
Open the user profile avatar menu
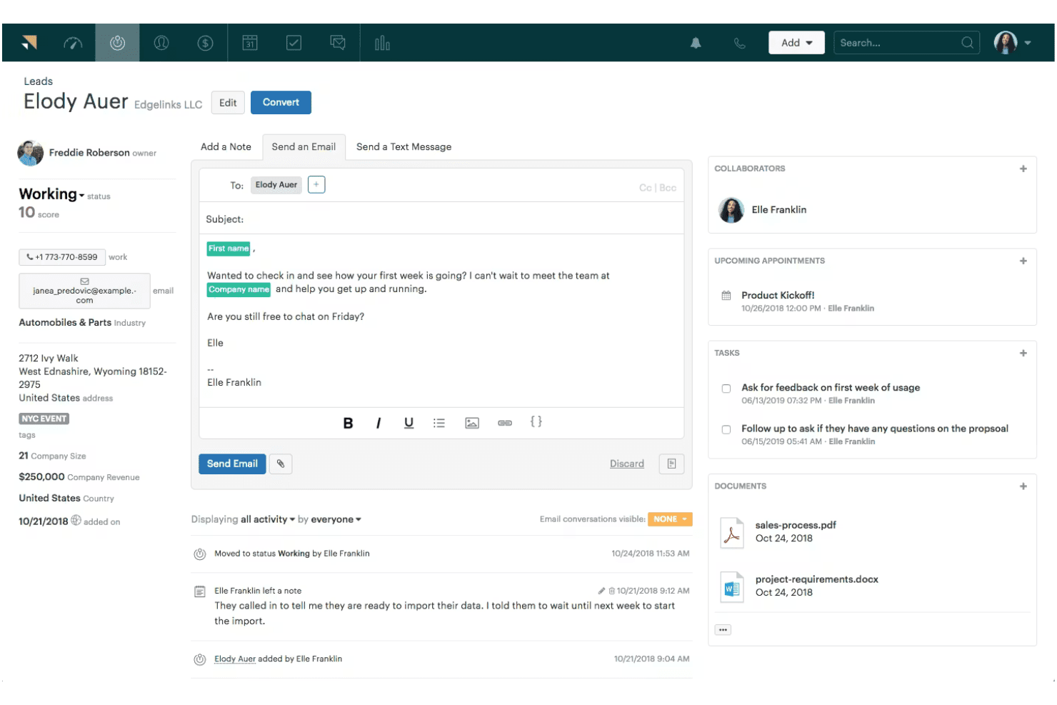click(1013, 43)
